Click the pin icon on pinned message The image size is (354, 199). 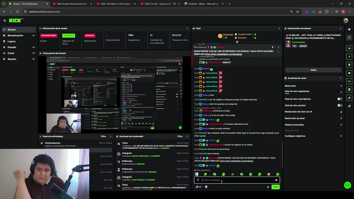click(x=272, y=47)
